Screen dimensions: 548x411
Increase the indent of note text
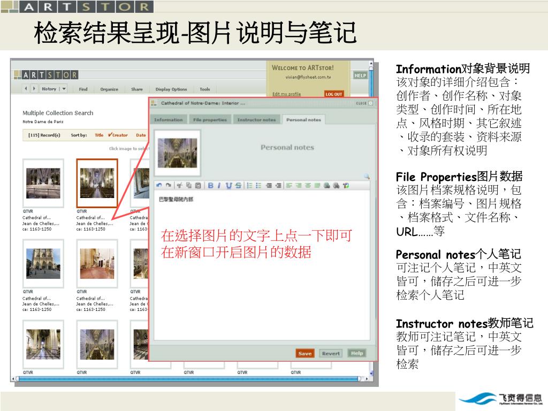click(278, 185)
